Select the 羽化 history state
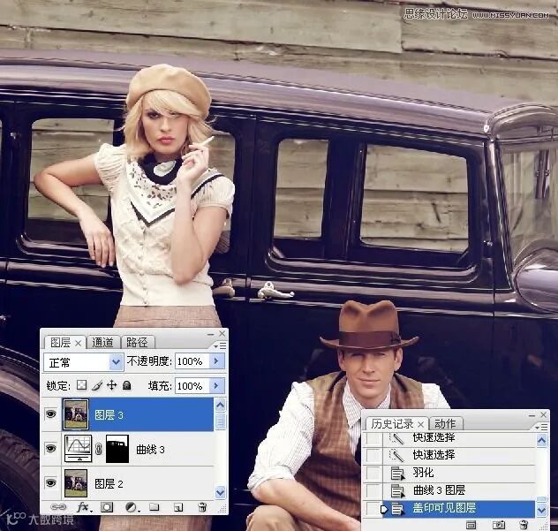Image resolution: width=558 pixels, height=531 pixels. click(459, 473)
